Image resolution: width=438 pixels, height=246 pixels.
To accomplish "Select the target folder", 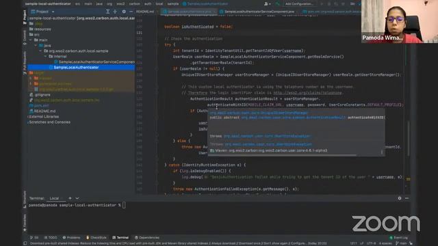I will pos(36,73).
